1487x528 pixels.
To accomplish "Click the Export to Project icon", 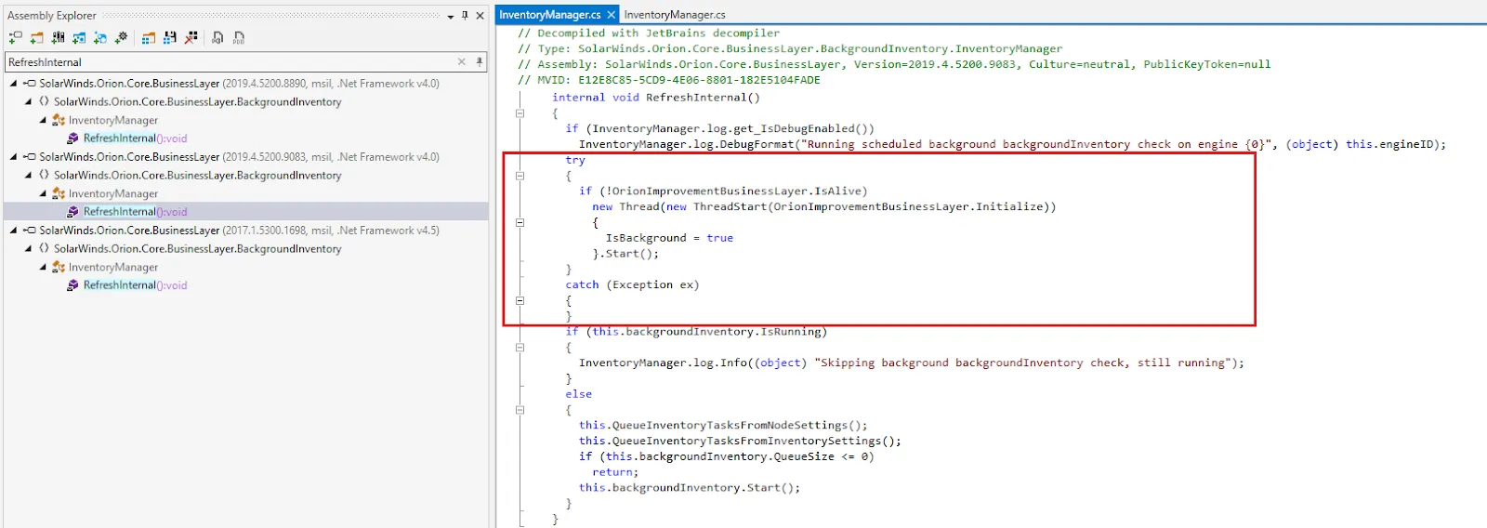I will [217, 38].
